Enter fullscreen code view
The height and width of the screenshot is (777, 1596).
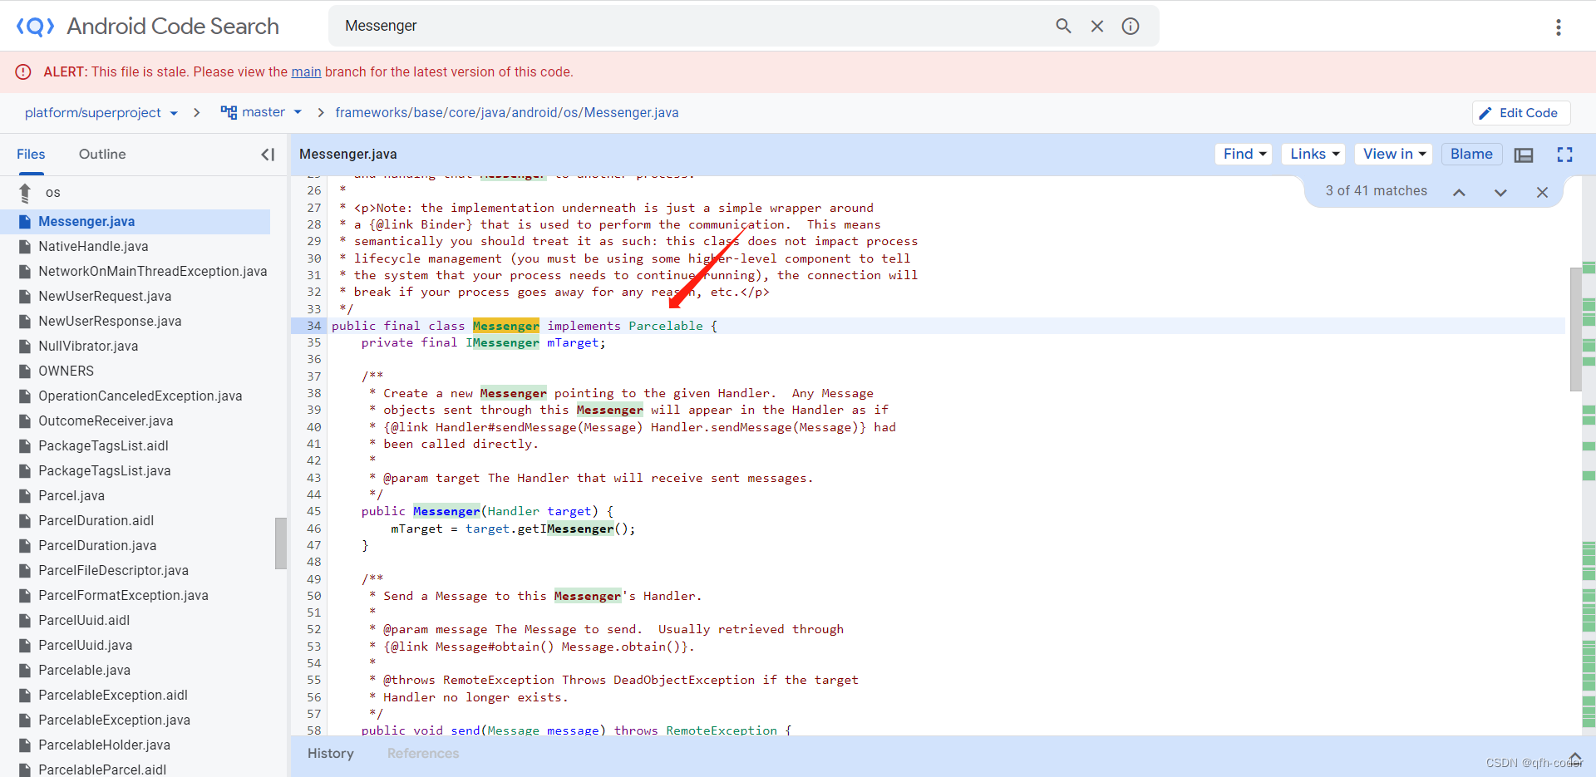[x=1565, y=155]
